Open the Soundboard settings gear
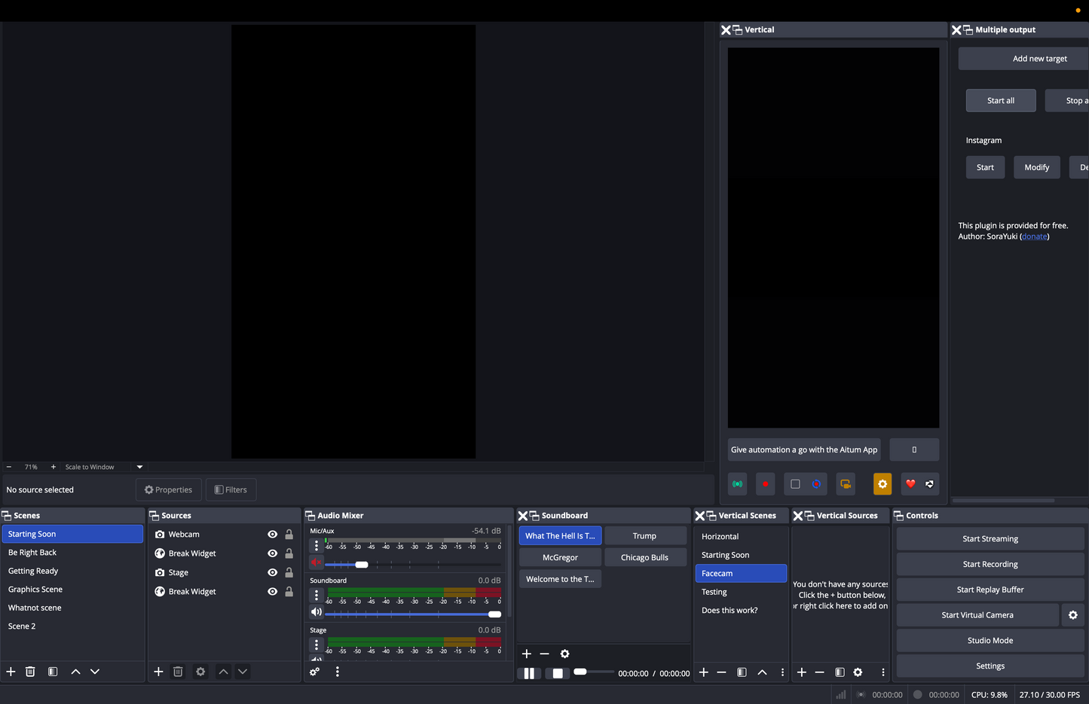This screenshot has width=1089, height=704. [564, 654]
